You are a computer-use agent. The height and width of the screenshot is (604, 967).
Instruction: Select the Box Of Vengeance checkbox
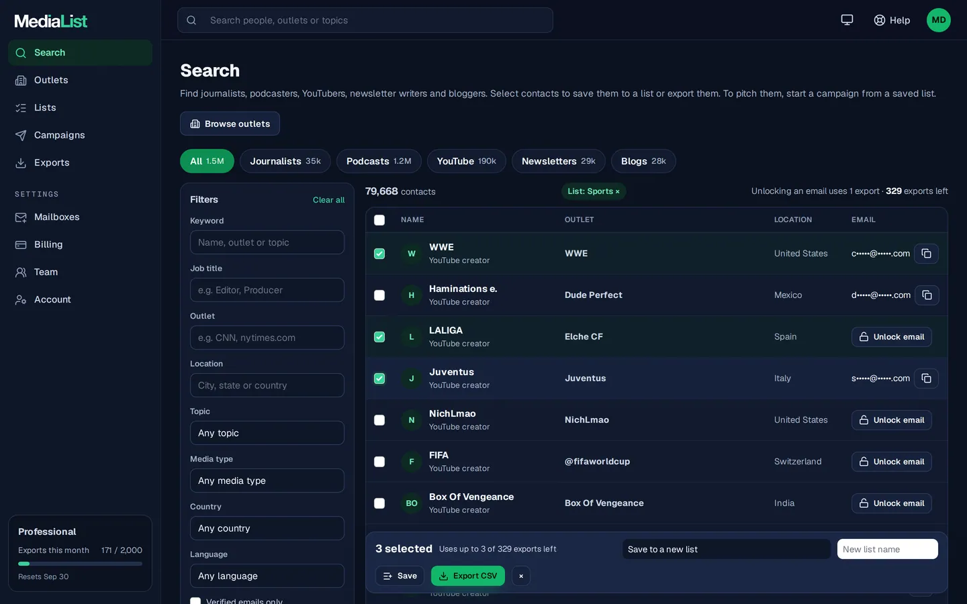379,503
